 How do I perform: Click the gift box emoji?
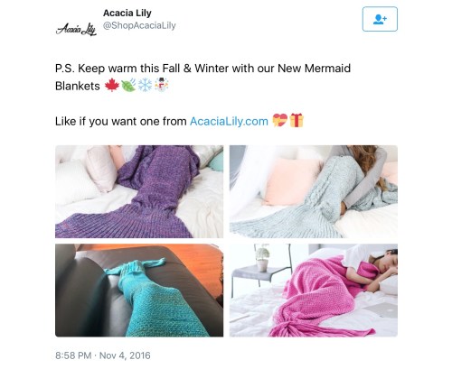[x=297, y=120]
